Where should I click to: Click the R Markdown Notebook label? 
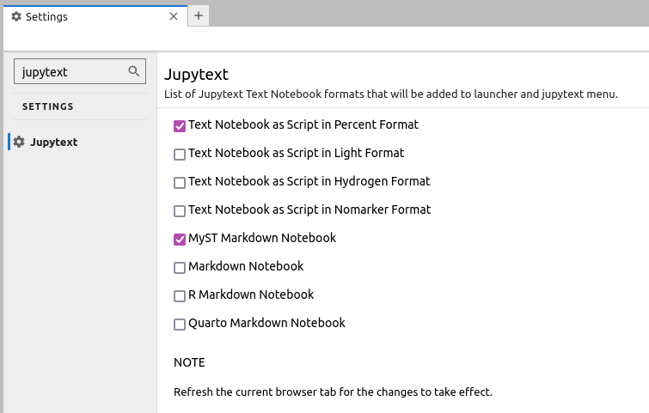click(251, 295)
